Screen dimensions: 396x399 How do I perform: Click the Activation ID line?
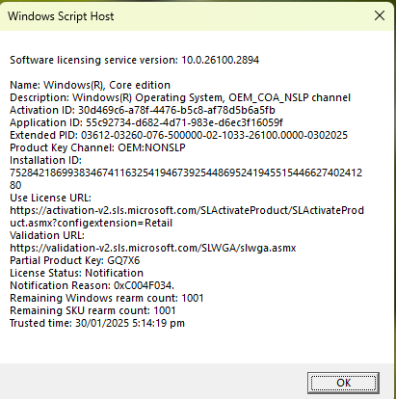coord(143,110)
